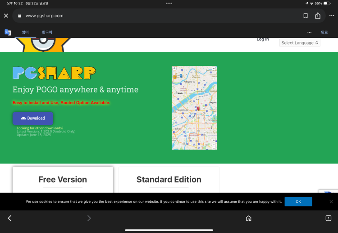The height and width of the screenshot is (233, 338).
Task: Open the Select Language dropdown
Action: pyautogui.click(x=300, y=43)
